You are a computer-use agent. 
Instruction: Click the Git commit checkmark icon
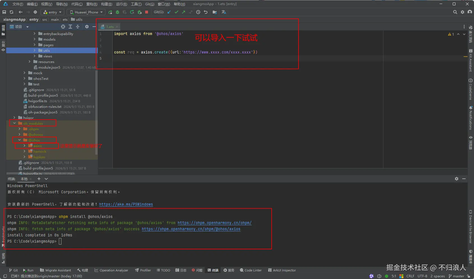click(x=176, y=12)
